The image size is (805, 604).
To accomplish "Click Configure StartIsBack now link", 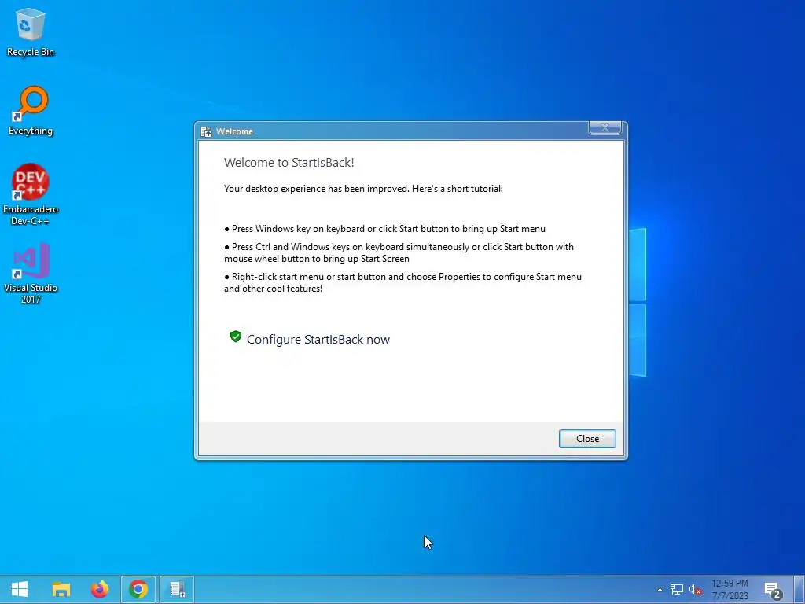I will [318, 340].
